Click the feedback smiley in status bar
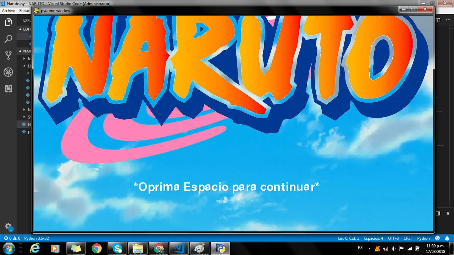This screenshot has width=454, height=255. [x=437, y=238]
